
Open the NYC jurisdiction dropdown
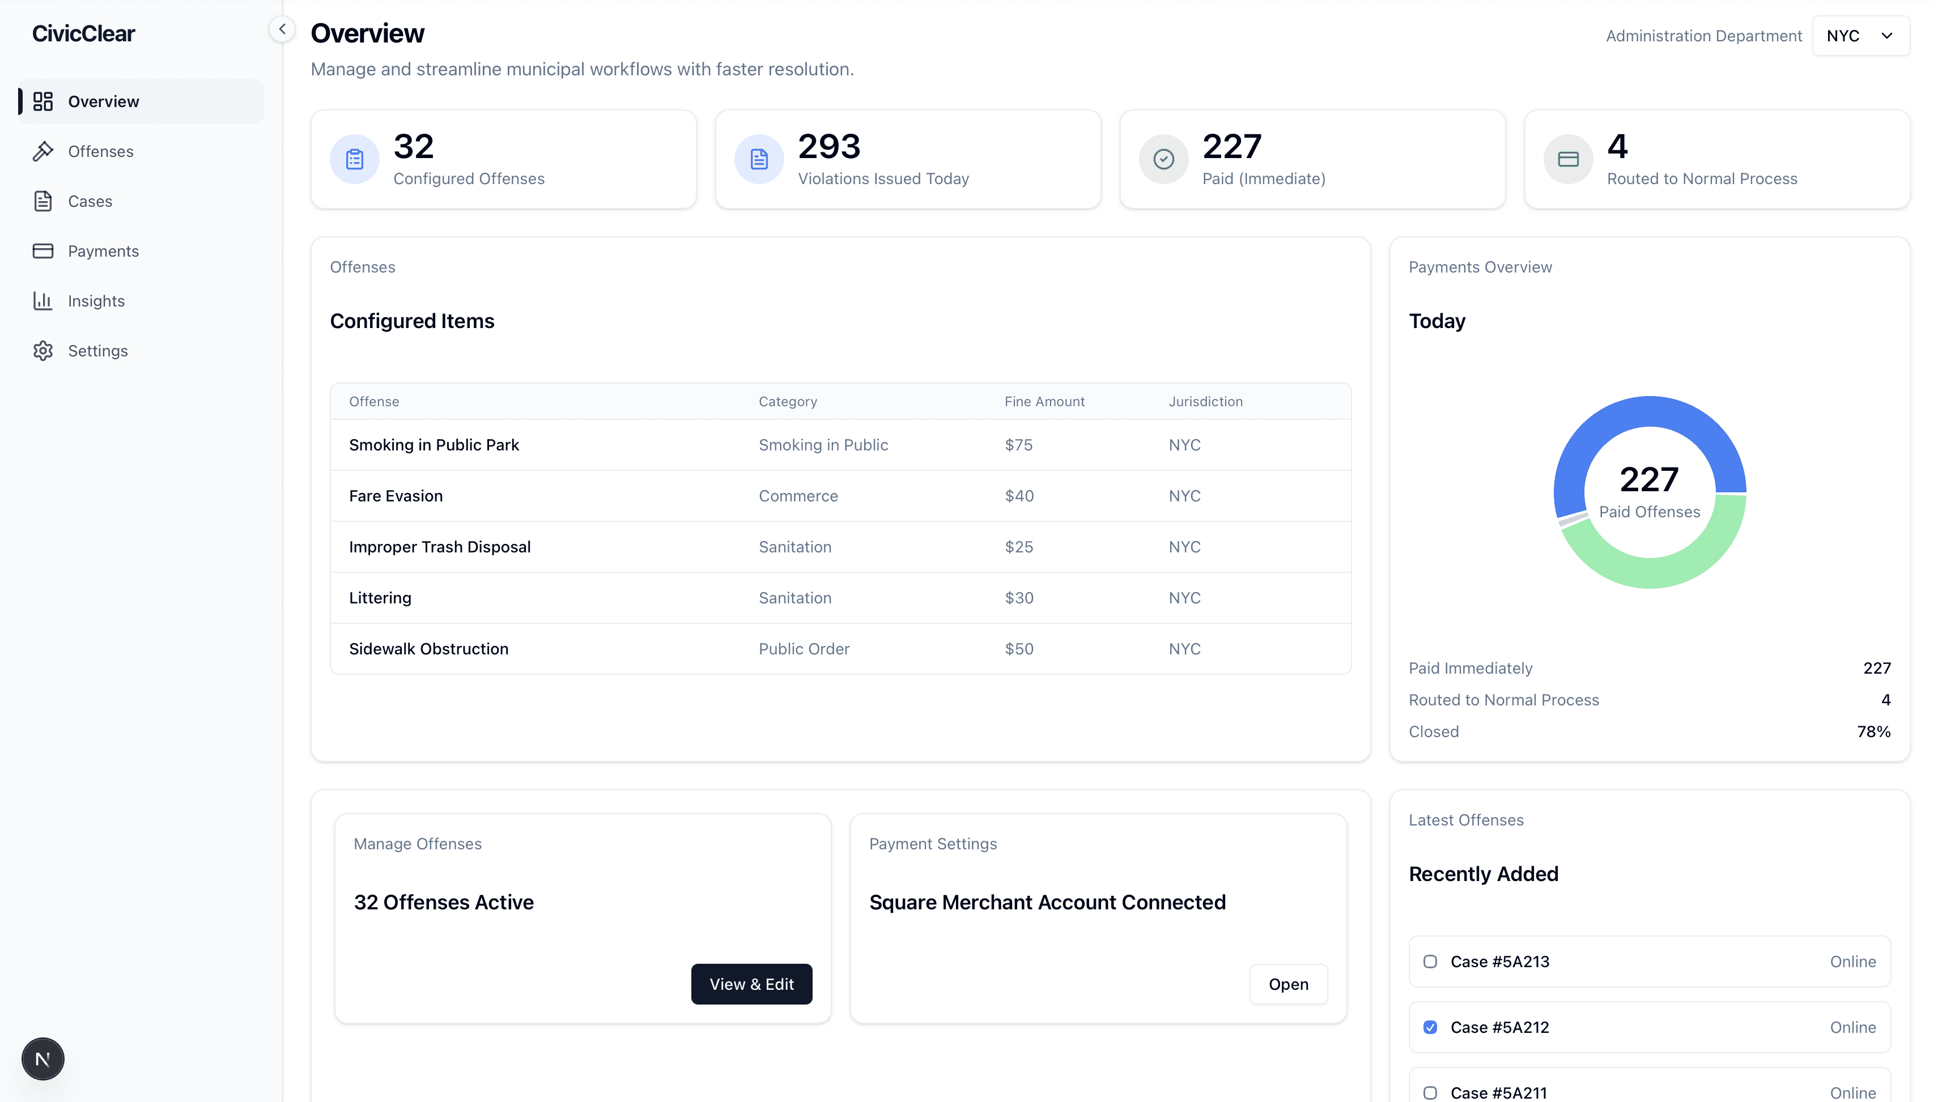pyautogui.click(x=1861, y=35)
